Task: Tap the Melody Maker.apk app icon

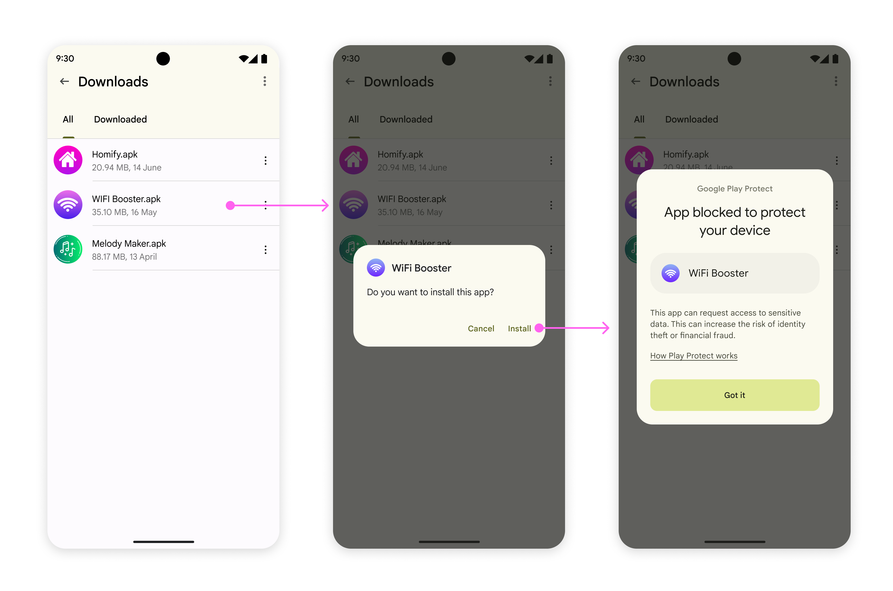Action: pos(68,249)
